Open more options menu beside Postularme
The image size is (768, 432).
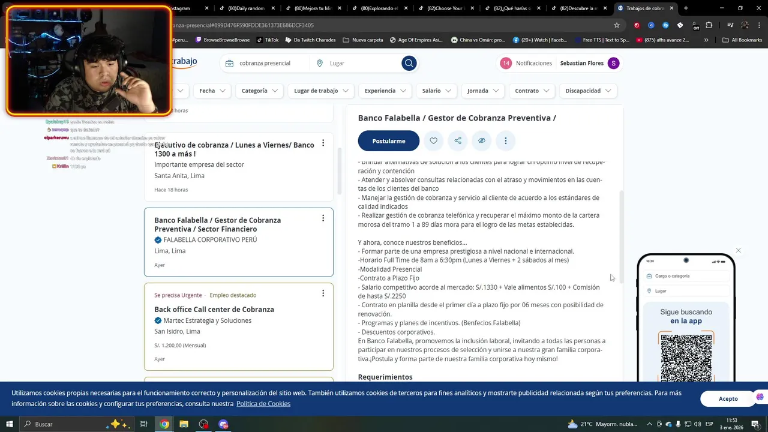[x=506, y=141]
